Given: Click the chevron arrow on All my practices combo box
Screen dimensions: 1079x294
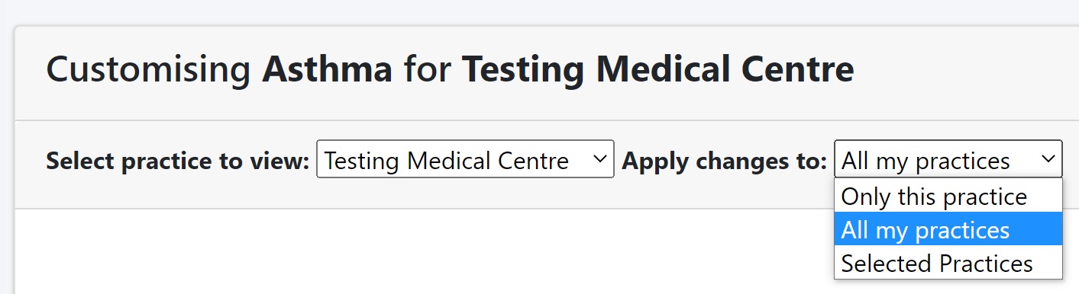Looking at the screenshot, I should pos(1048,159).
